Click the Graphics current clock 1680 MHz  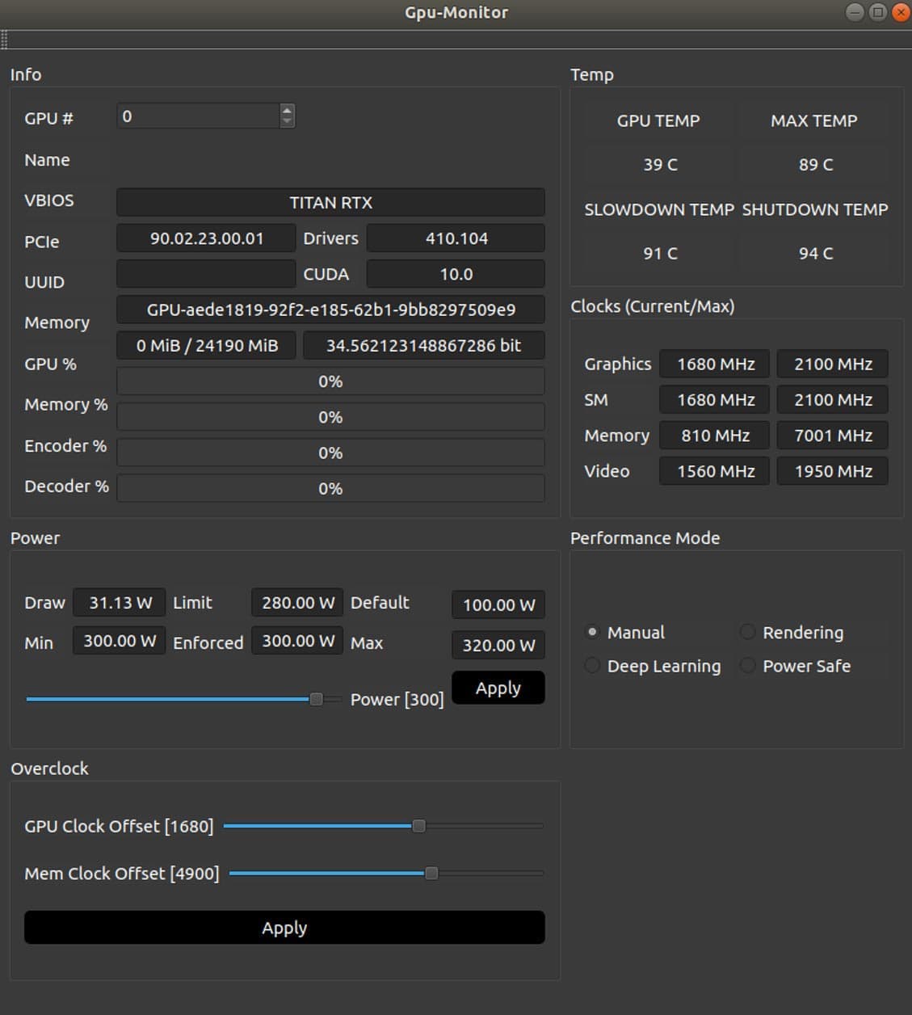(716, 364)
